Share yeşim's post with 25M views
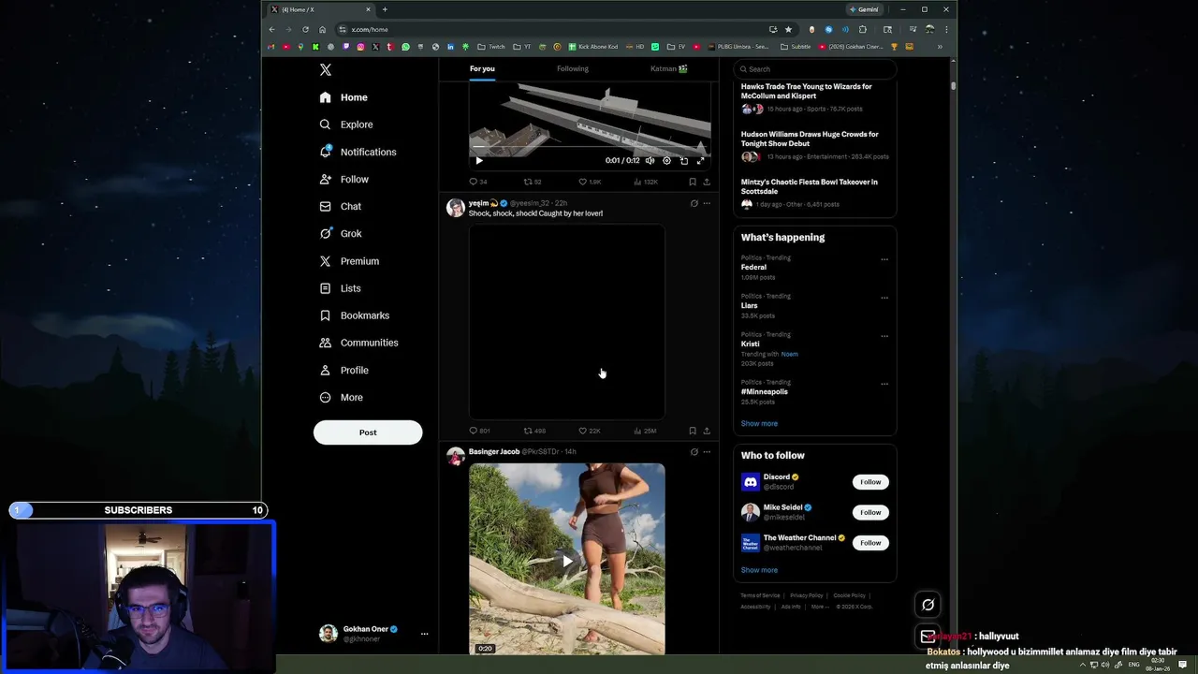1198x674 pixels. tap(707, 431)
